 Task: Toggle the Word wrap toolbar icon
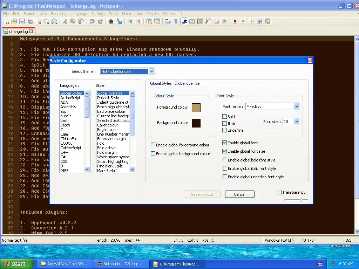tap(168, 21)
